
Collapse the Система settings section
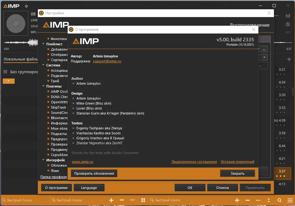tap(44, 65)
